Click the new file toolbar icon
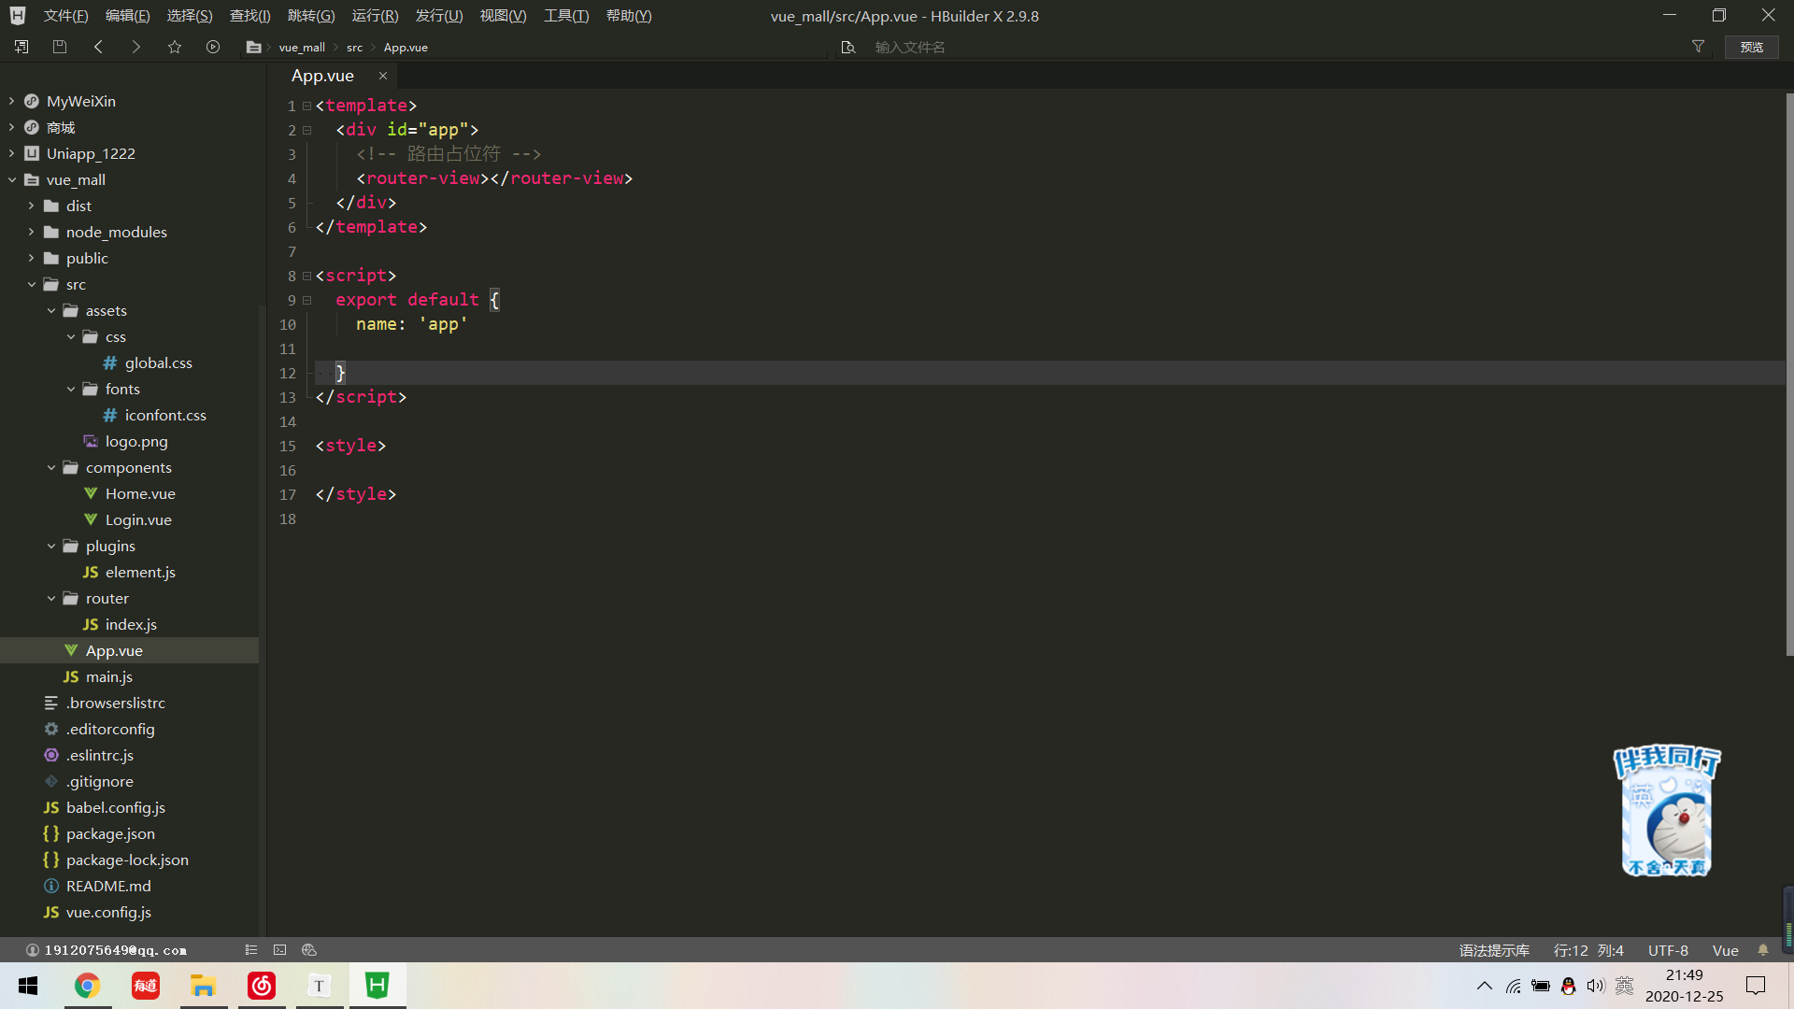1794x1009 pixels. click(x=21, y=47)
